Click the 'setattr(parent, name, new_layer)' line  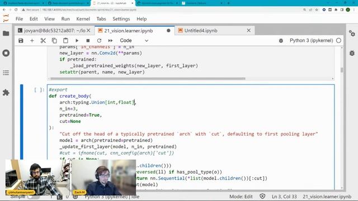tap(102, 72)
